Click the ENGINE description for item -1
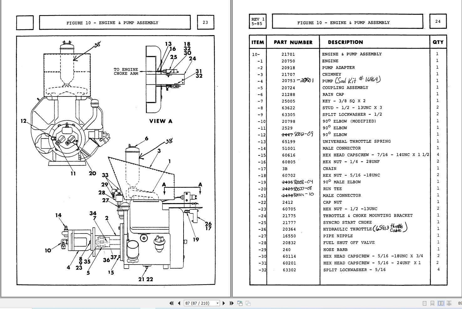 click(x=330, y=61)
